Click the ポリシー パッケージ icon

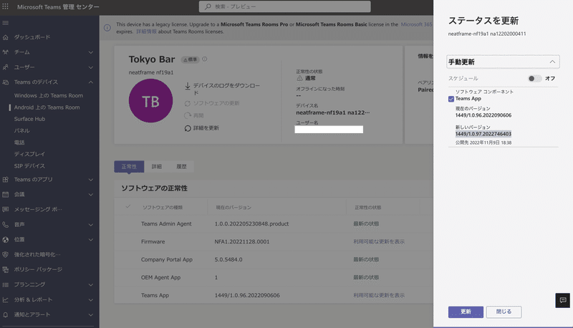coord(6,269)
